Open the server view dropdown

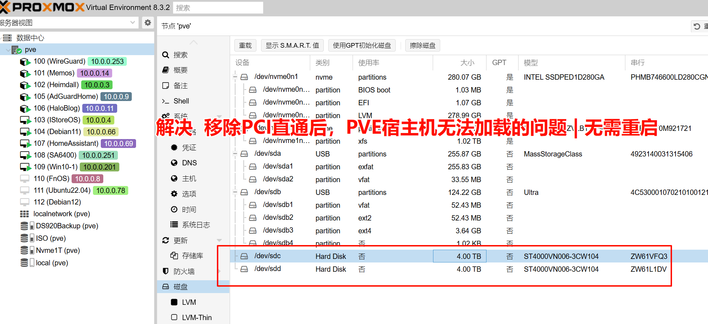(x=132, y=23)
